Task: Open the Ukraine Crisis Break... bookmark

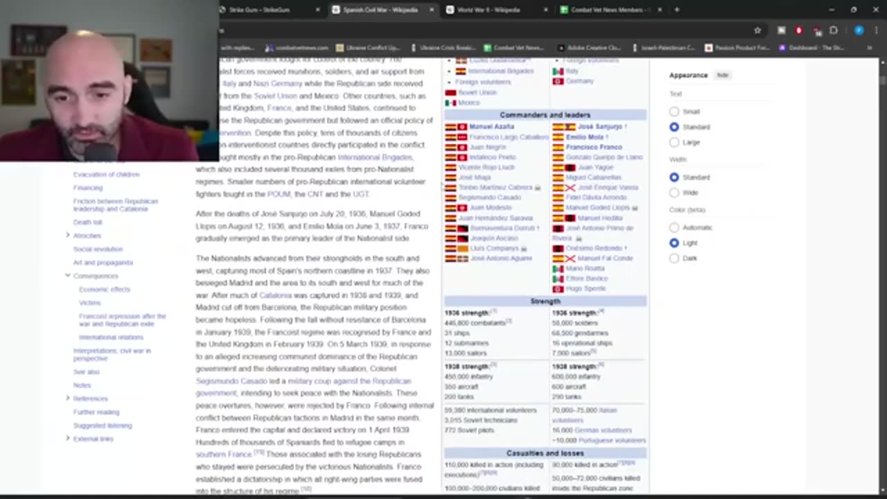Action: (x=442, y=48)
